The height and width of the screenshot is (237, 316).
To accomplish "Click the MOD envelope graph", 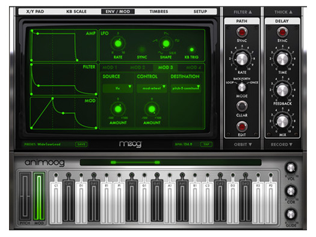I will point(63,113).
